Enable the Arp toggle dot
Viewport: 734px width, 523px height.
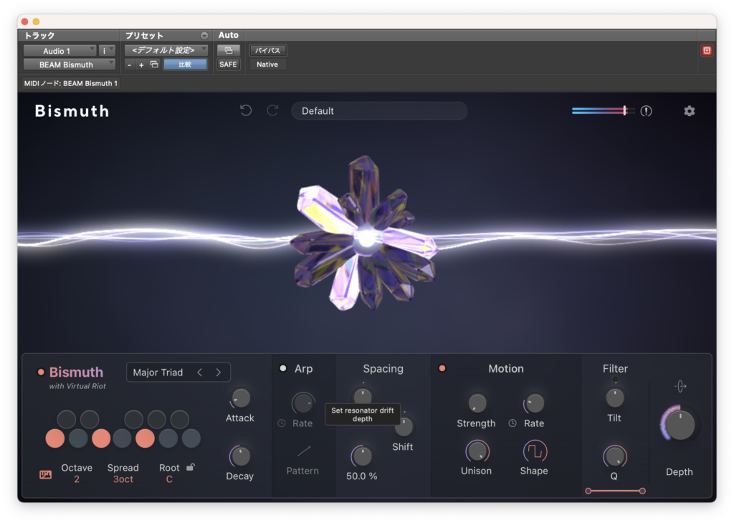click(x=282, y=369)
